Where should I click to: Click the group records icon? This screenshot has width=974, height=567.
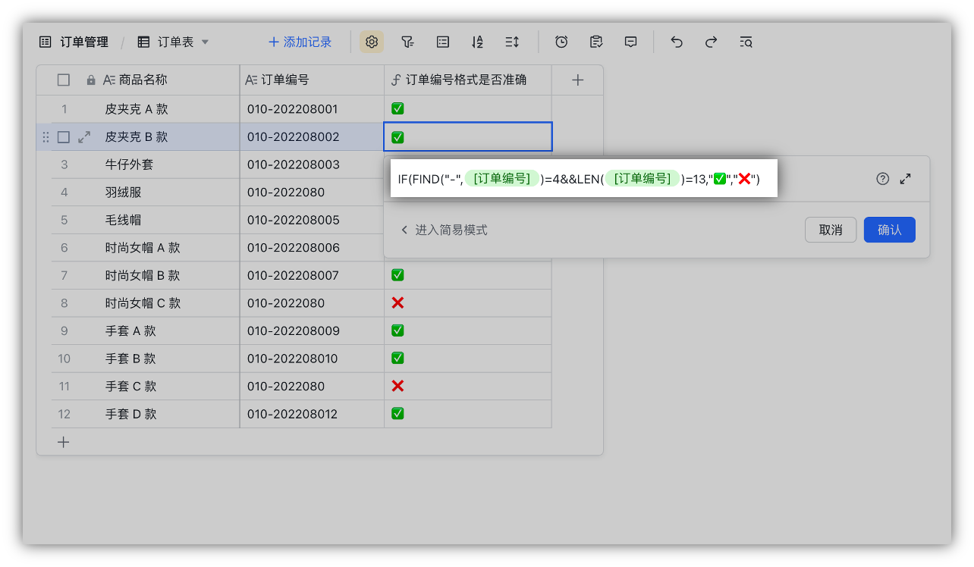tap(443, 42)
